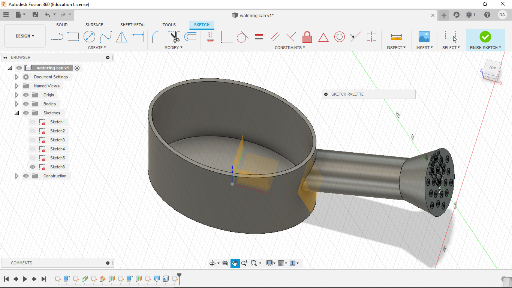Click the Save icon
The height and width of the screenshot is (288, 512).
tap(35, 15)
